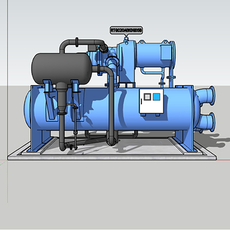230x230 pixels.
Task: Click the model name callout label above the chiller
Action: [x=126, y=30]
